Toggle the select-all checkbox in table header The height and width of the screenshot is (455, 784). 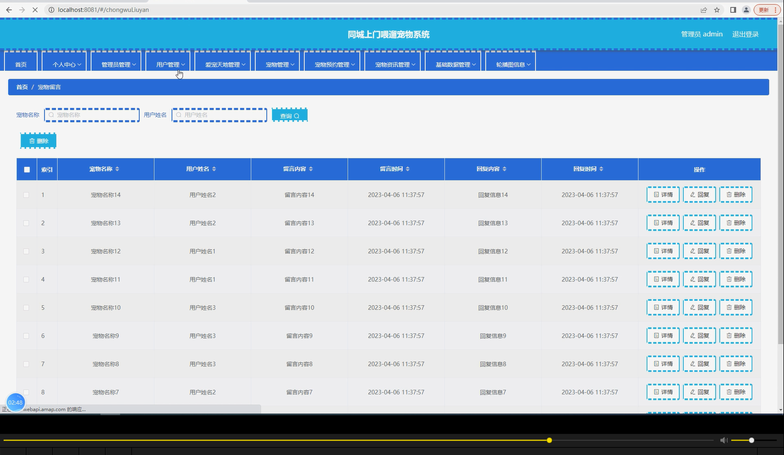pyautogui.click(x=27, y=170)
